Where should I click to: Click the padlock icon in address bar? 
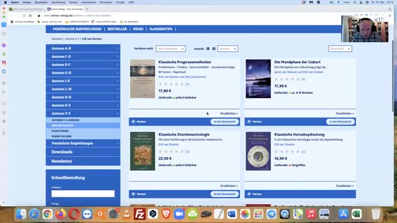[39, 15]
